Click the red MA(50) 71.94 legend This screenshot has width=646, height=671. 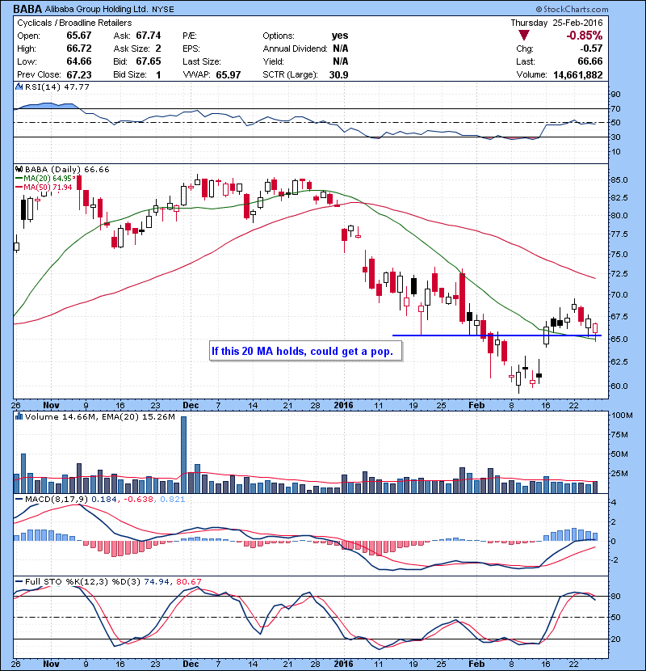(x=44, y=187)
